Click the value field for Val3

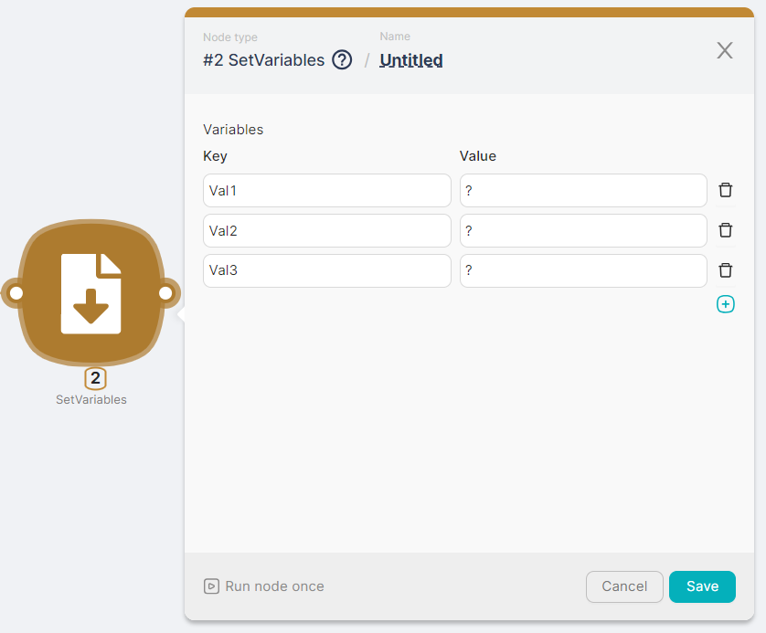pos(583,271)
